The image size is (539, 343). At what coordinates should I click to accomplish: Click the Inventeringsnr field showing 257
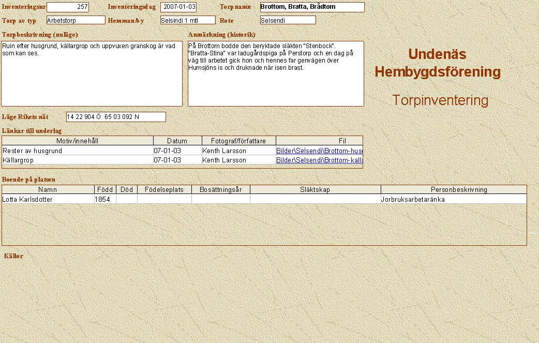coord(67,7)
